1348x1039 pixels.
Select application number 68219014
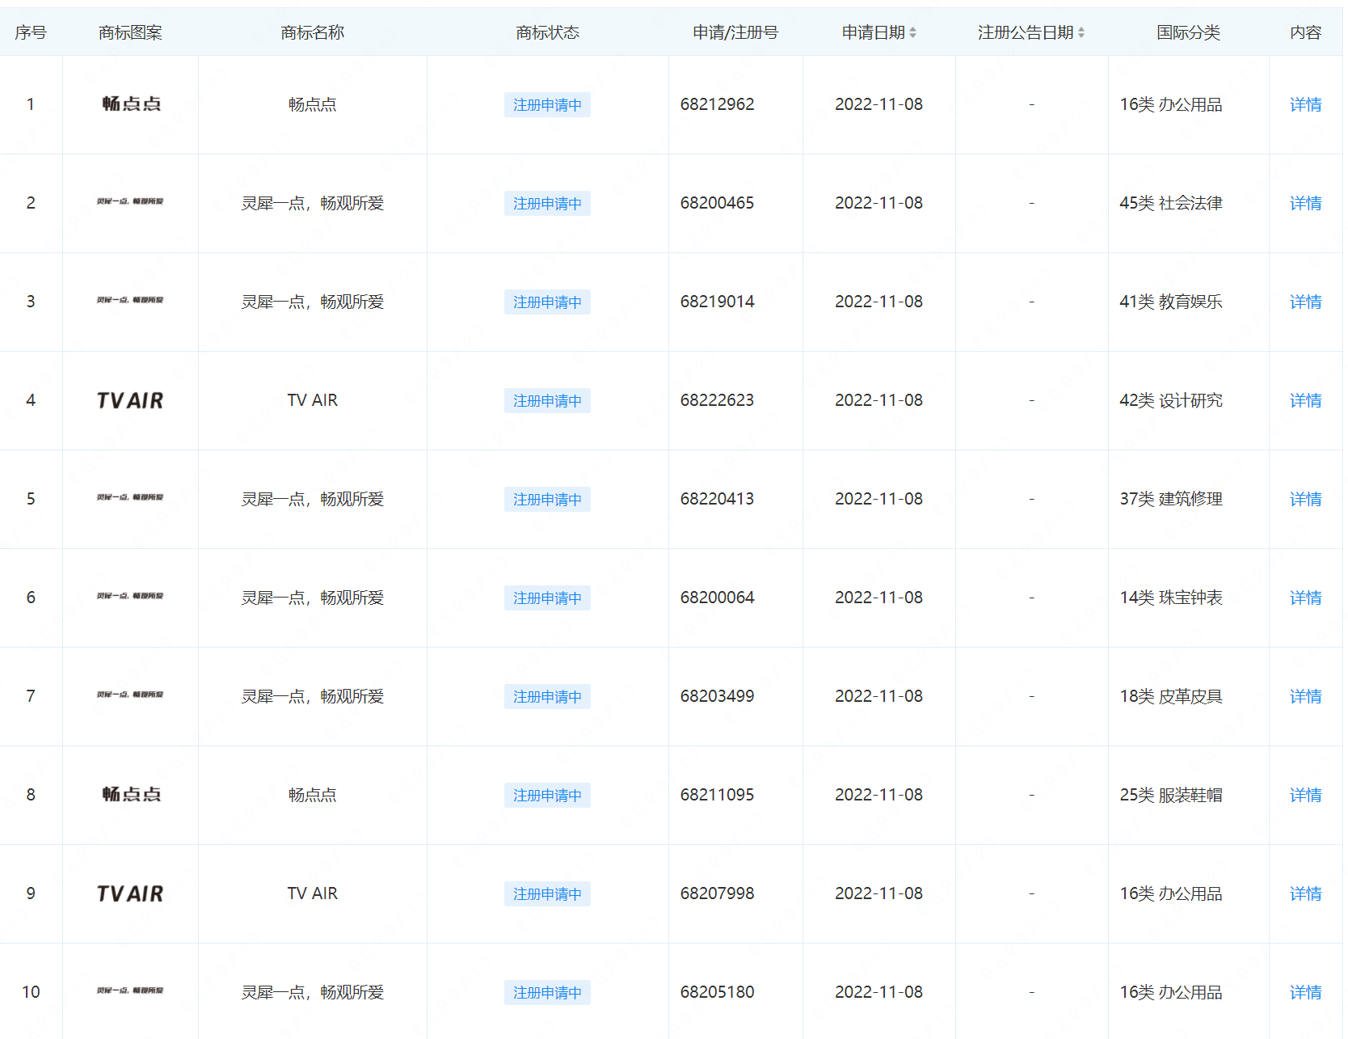(717, 302)
